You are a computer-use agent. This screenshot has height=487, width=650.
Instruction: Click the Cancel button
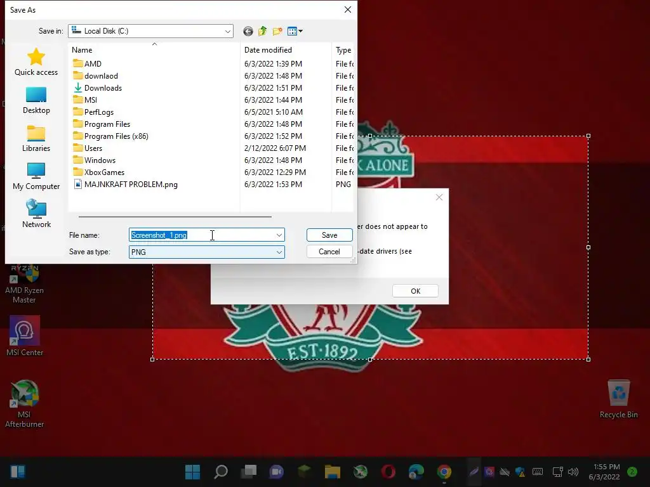coord(329,251)
